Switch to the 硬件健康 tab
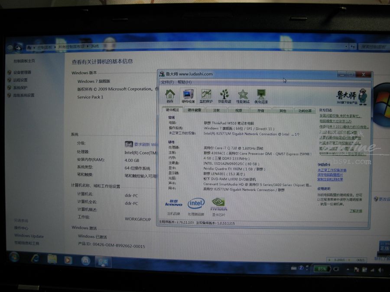Image resolution: width=390 pixels, height=292 pixels. click(194, 110)
